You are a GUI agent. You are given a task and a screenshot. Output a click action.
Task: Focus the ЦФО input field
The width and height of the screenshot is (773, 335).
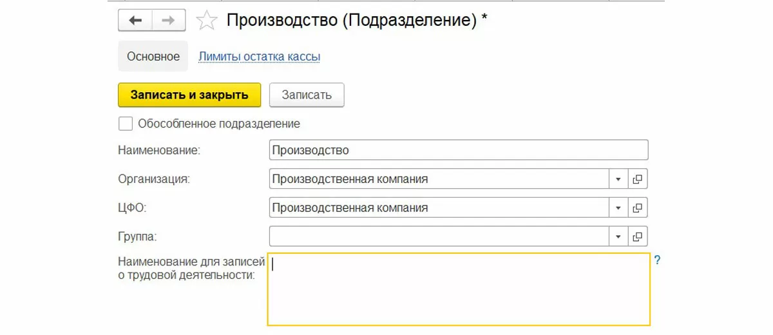point(439,207)
